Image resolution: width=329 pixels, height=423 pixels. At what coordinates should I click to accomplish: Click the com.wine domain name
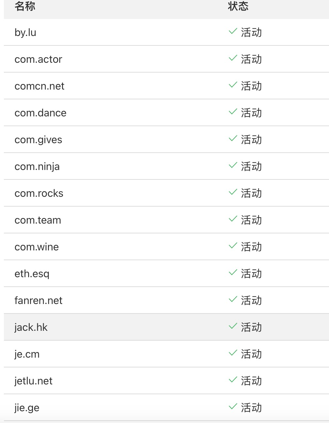[x=37, y=247]
